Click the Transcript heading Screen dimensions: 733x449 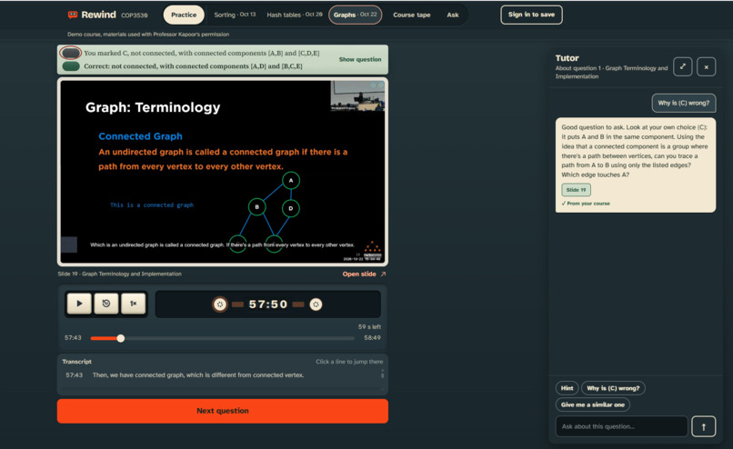76,362
